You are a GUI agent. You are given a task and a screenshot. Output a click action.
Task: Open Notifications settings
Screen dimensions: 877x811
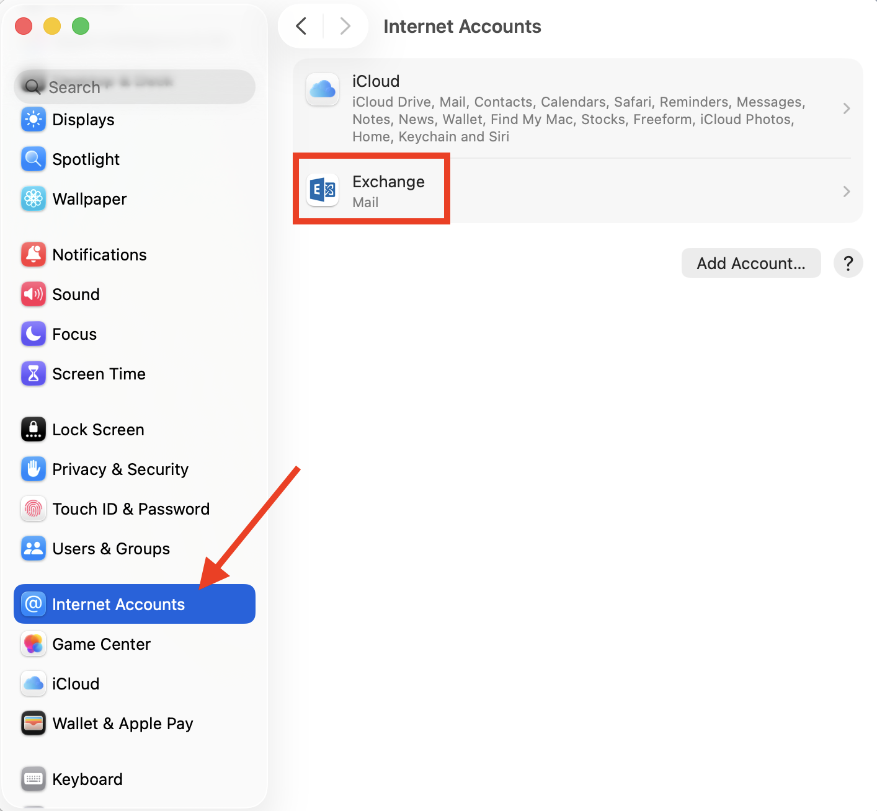click(x=100, y=254)
